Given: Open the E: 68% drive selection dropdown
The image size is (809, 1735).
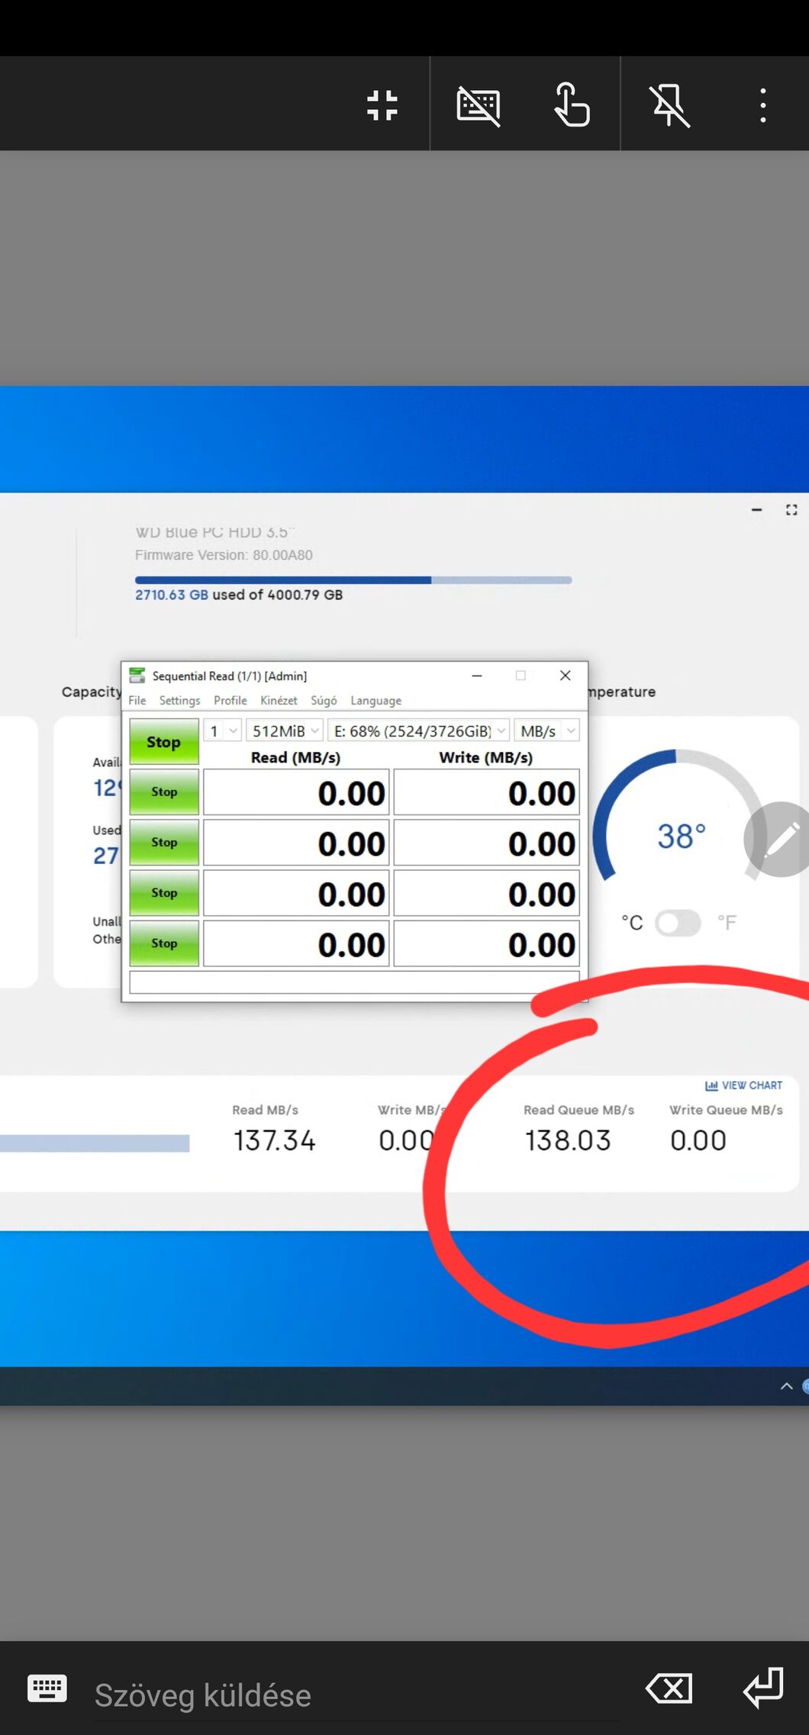Looking at the screenshot, I should pyautogui.click(x=419, y=730).
